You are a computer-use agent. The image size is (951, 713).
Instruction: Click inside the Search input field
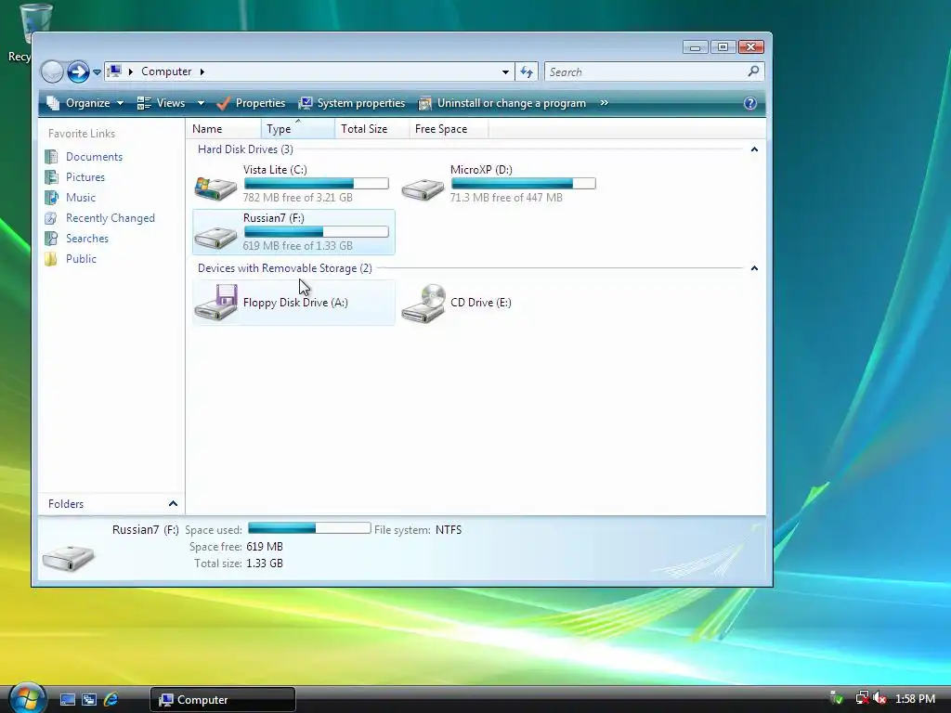(x=646, y=72)
